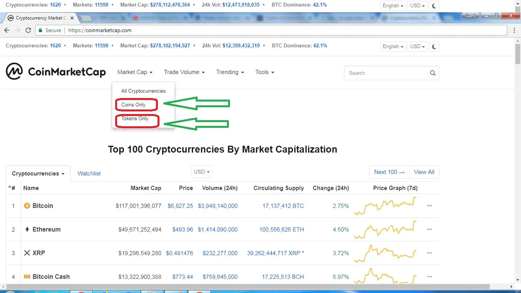Sort by the Circulating Supply column header
The image size is (521, 293).
point(278,188)
